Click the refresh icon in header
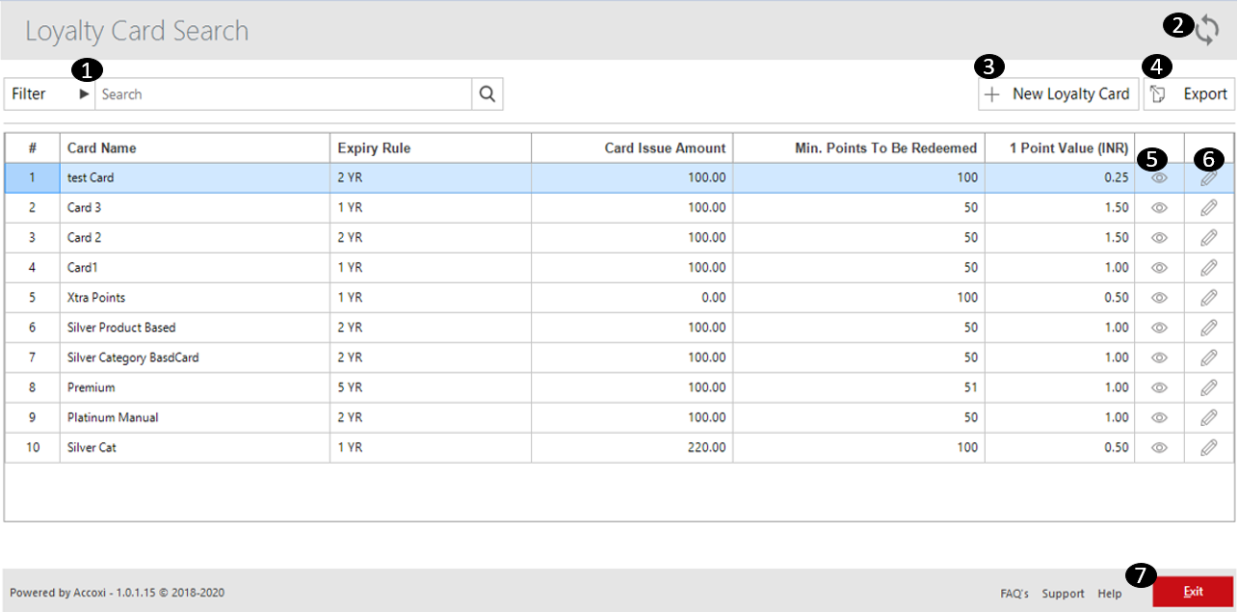The width and height of the screenshot is (1238, 612). coord(1206,30)
